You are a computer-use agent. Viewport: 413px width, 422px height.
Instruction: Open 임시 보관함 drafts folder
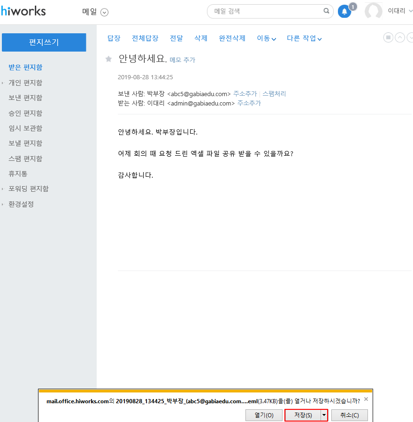(x=25, y=128)
